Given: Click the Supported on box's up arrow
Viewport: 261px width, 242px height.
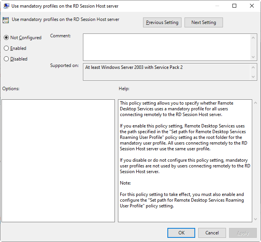Looking at the screenshot, I should click(254, 67).
